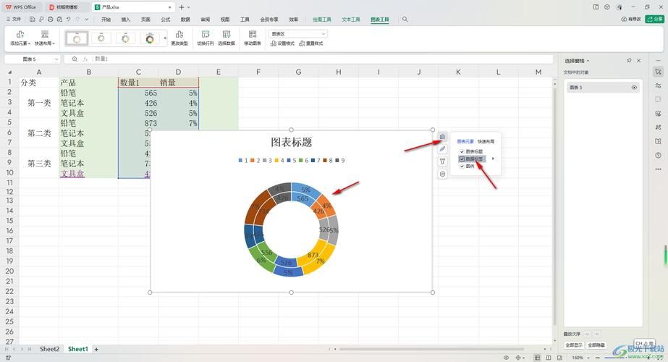The height and width of the screenshot is (362, 668).
Task: Open the name box dropdown showing 图表 5
Action: (56, 59)
